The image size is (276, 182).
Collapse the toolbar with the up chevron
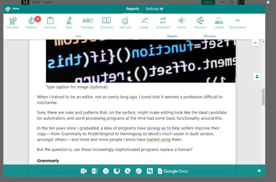255,43
